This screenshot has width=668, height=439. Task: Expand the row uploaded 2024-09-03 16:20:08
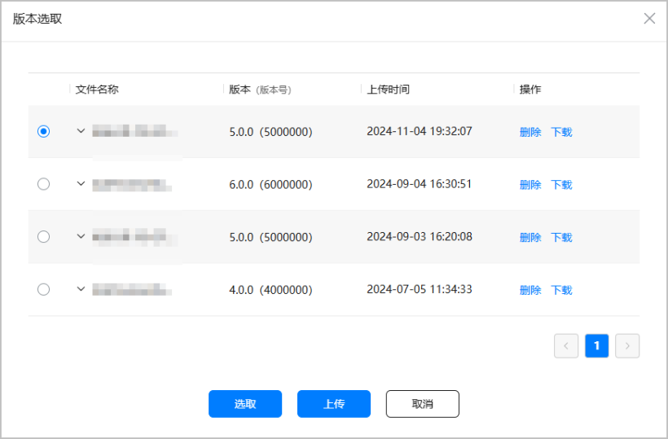pos(81,236)
